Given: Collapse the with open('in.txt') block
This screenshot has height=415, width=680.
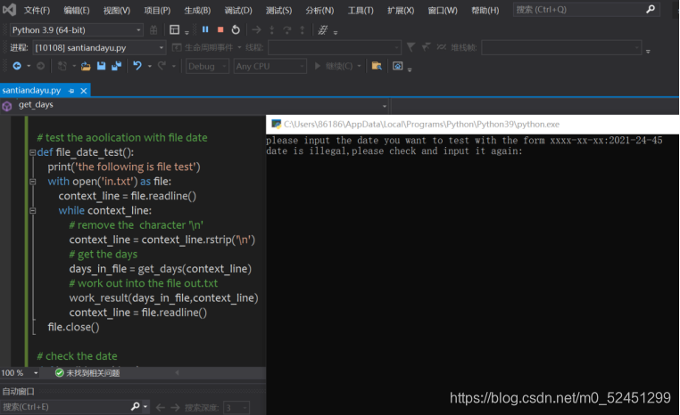Looking at the screenshot, I should [x=32, y=182].
